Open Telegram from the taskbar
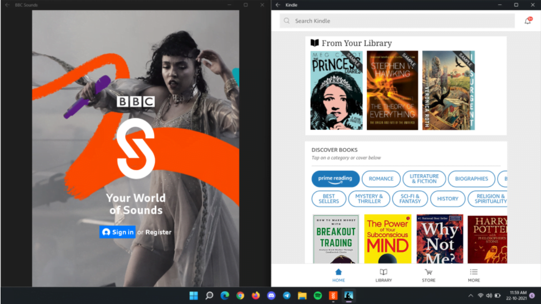The image size is (541, 304). tap(287, 296)
